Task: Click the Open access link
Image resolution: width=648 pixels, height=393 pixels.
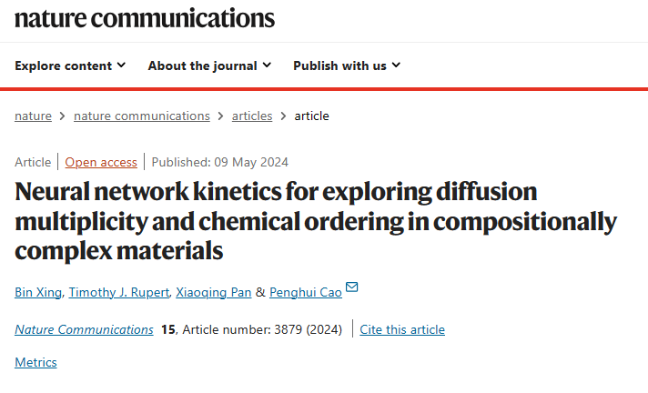Action: click(101, 163)
